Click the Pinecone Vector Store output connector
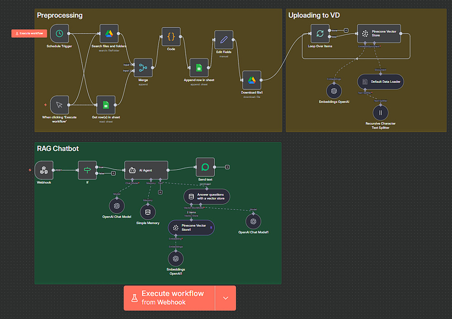Image resolution: width=452 pixels, height=319 pixels. point(400,33)
